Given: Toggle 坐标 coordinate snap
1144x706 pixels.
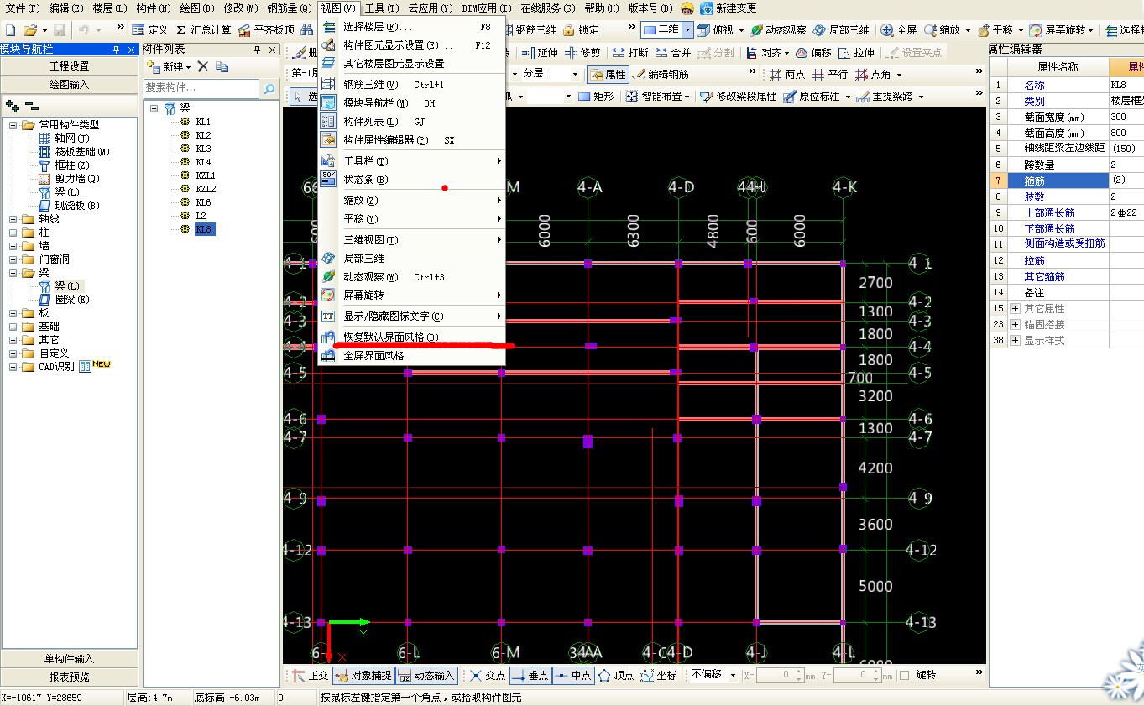Looking at the screenshot, I should pos(659,675).
